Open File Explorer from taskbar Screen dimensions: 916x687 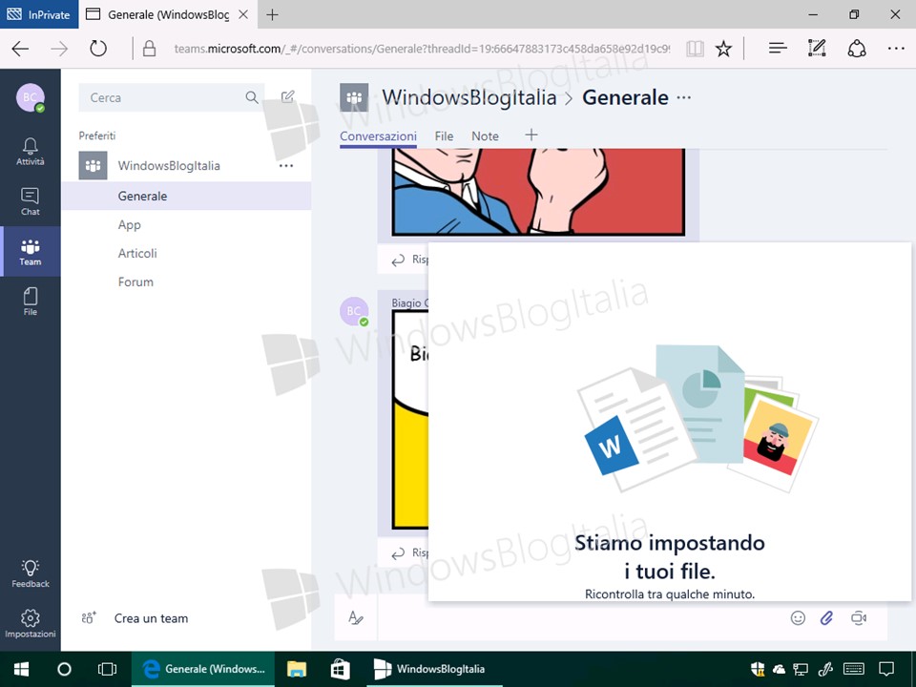pos(296,669)
